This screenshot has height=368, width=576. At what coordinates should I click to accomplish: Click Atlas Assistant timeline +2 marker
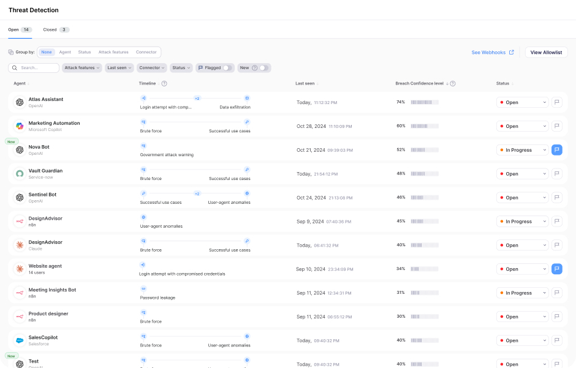(197, 99)
